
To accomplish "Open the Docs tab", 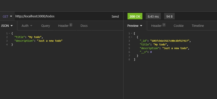I will [x=84, y=26].
